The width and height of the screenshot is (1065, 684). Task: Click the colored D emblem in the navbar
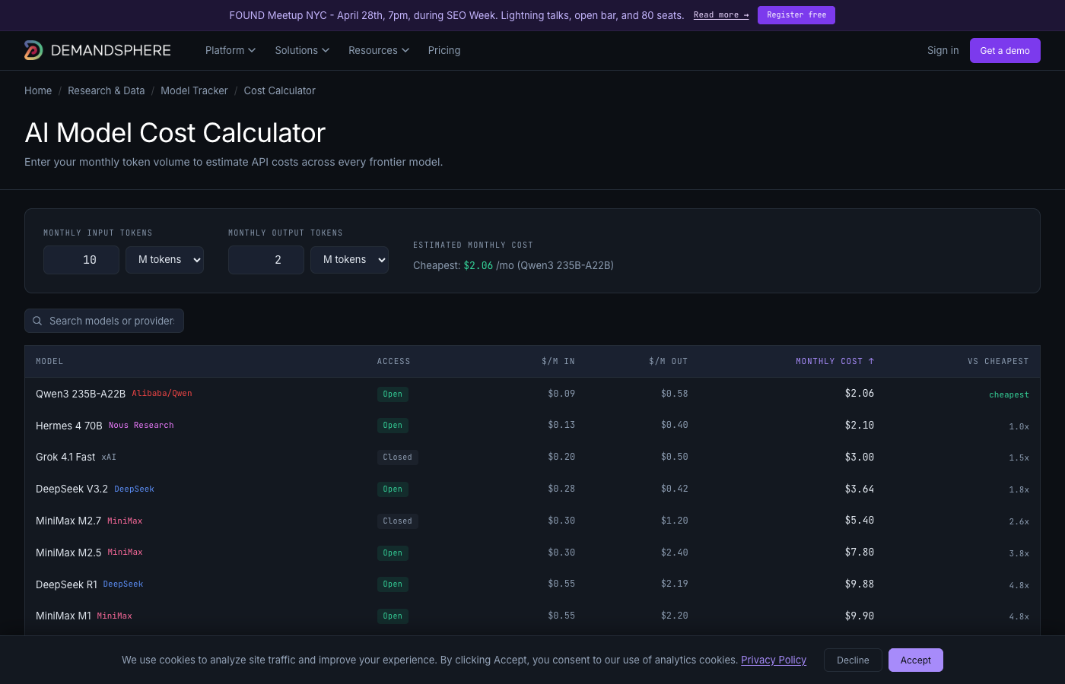tap(32, 50)
